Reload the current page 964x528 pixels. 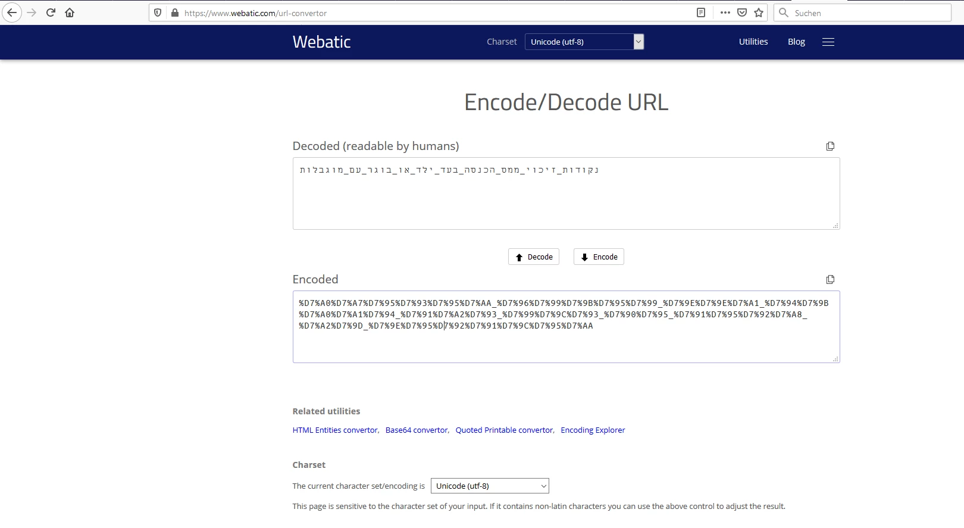51,13
